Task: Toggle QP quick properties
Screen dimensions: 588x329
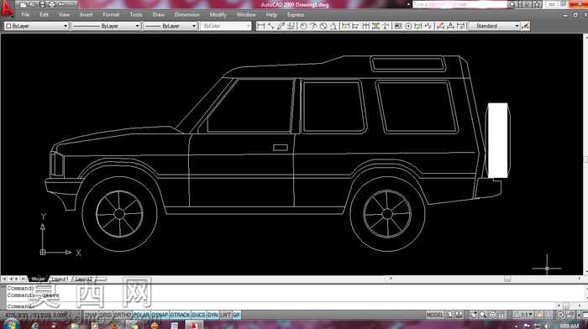Action: 236,315
